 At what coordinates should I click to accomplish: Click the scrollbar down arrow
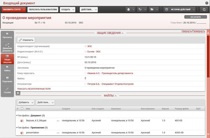208,134
